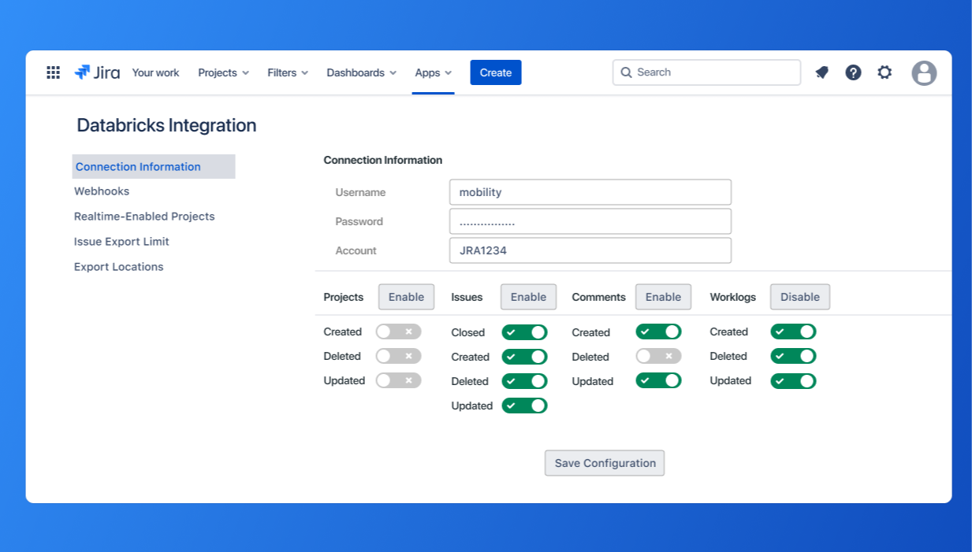
Task: Toggle Comments Created switch
Action: coord(658,332)
